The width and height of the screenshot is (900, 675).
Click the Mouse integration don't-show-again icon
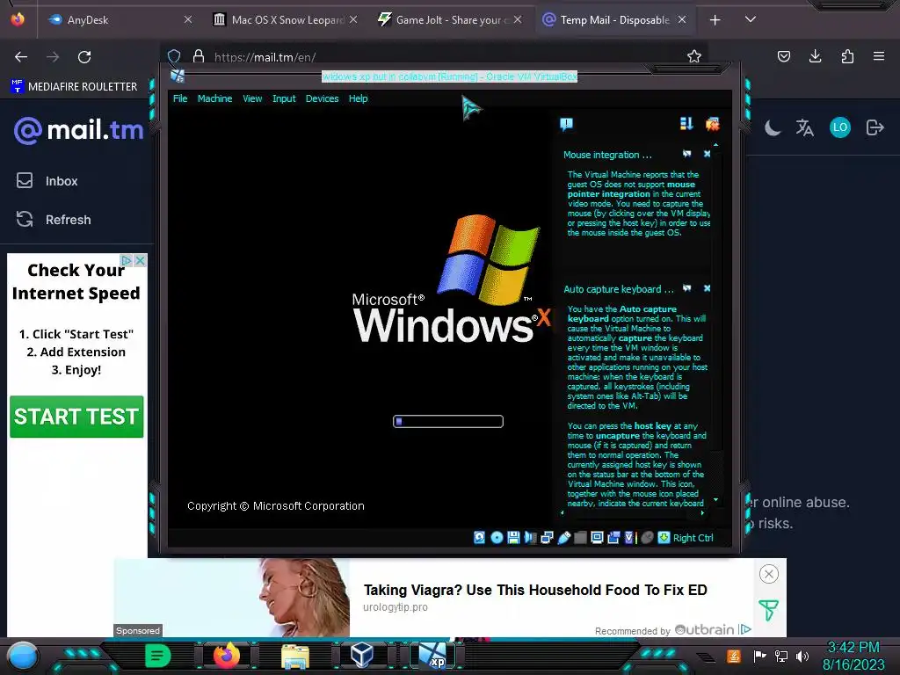tap(687, 154)
